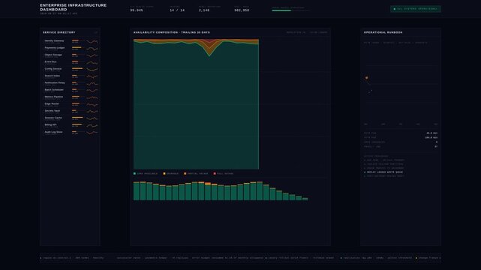The image size is (481, 270).
Task: Select the Edge Router service row
Action: [x=71, y=104]
